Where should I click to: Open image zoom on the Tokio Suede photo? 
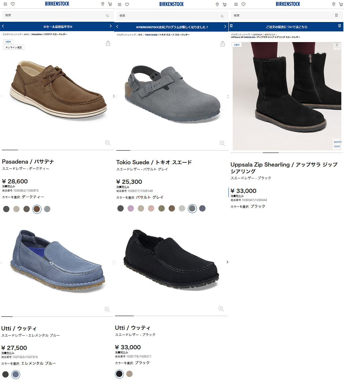[222, 143]
